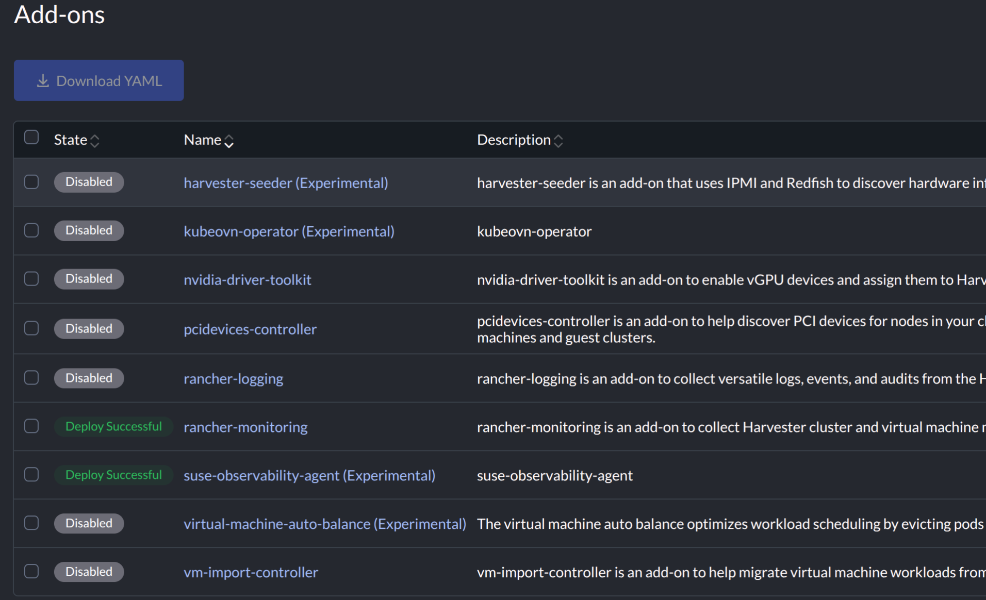Viewport: 986px width, 600px height.
Task: Check the harvester-seeder row checkbox
Action: (x=31, y=182)
